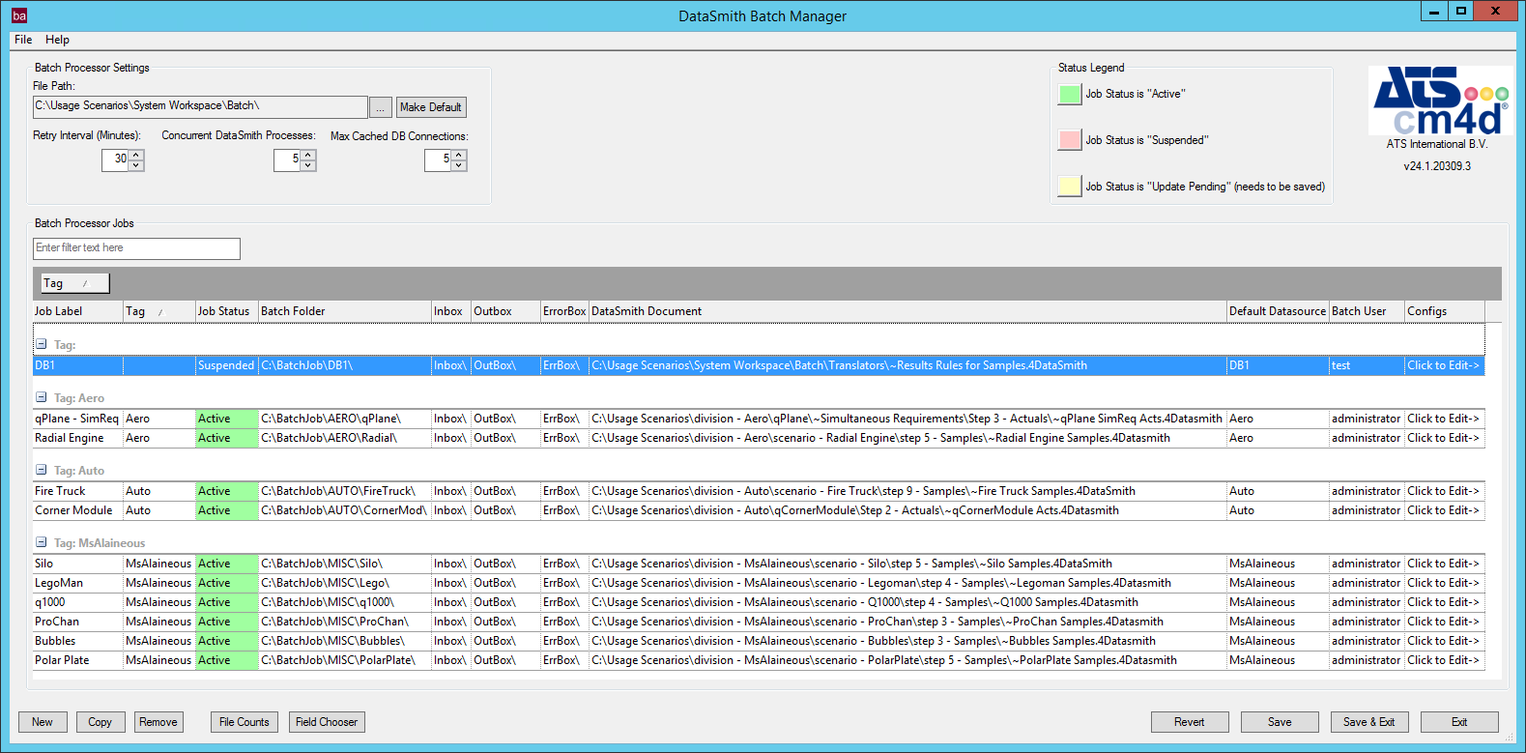The width and height of the screenshot is (1526, 753).
Task: Increase the Retry Interval value with up arrow
Action: [136, 154]
